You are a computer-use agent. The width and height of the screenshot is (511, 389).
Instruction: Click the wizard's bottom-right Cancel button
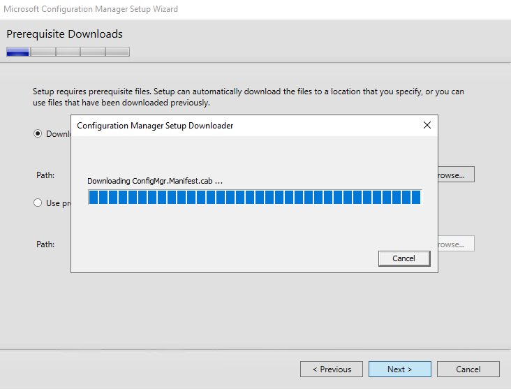click(x=468, y=369)
